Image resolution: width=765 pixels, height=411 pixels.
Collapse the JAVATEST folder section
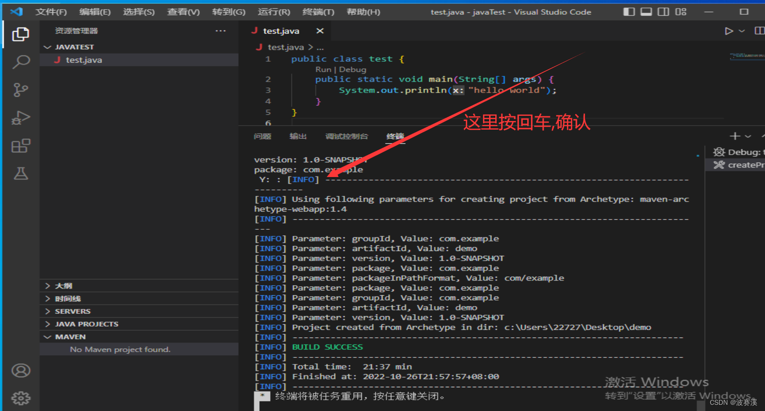[139, 47]
